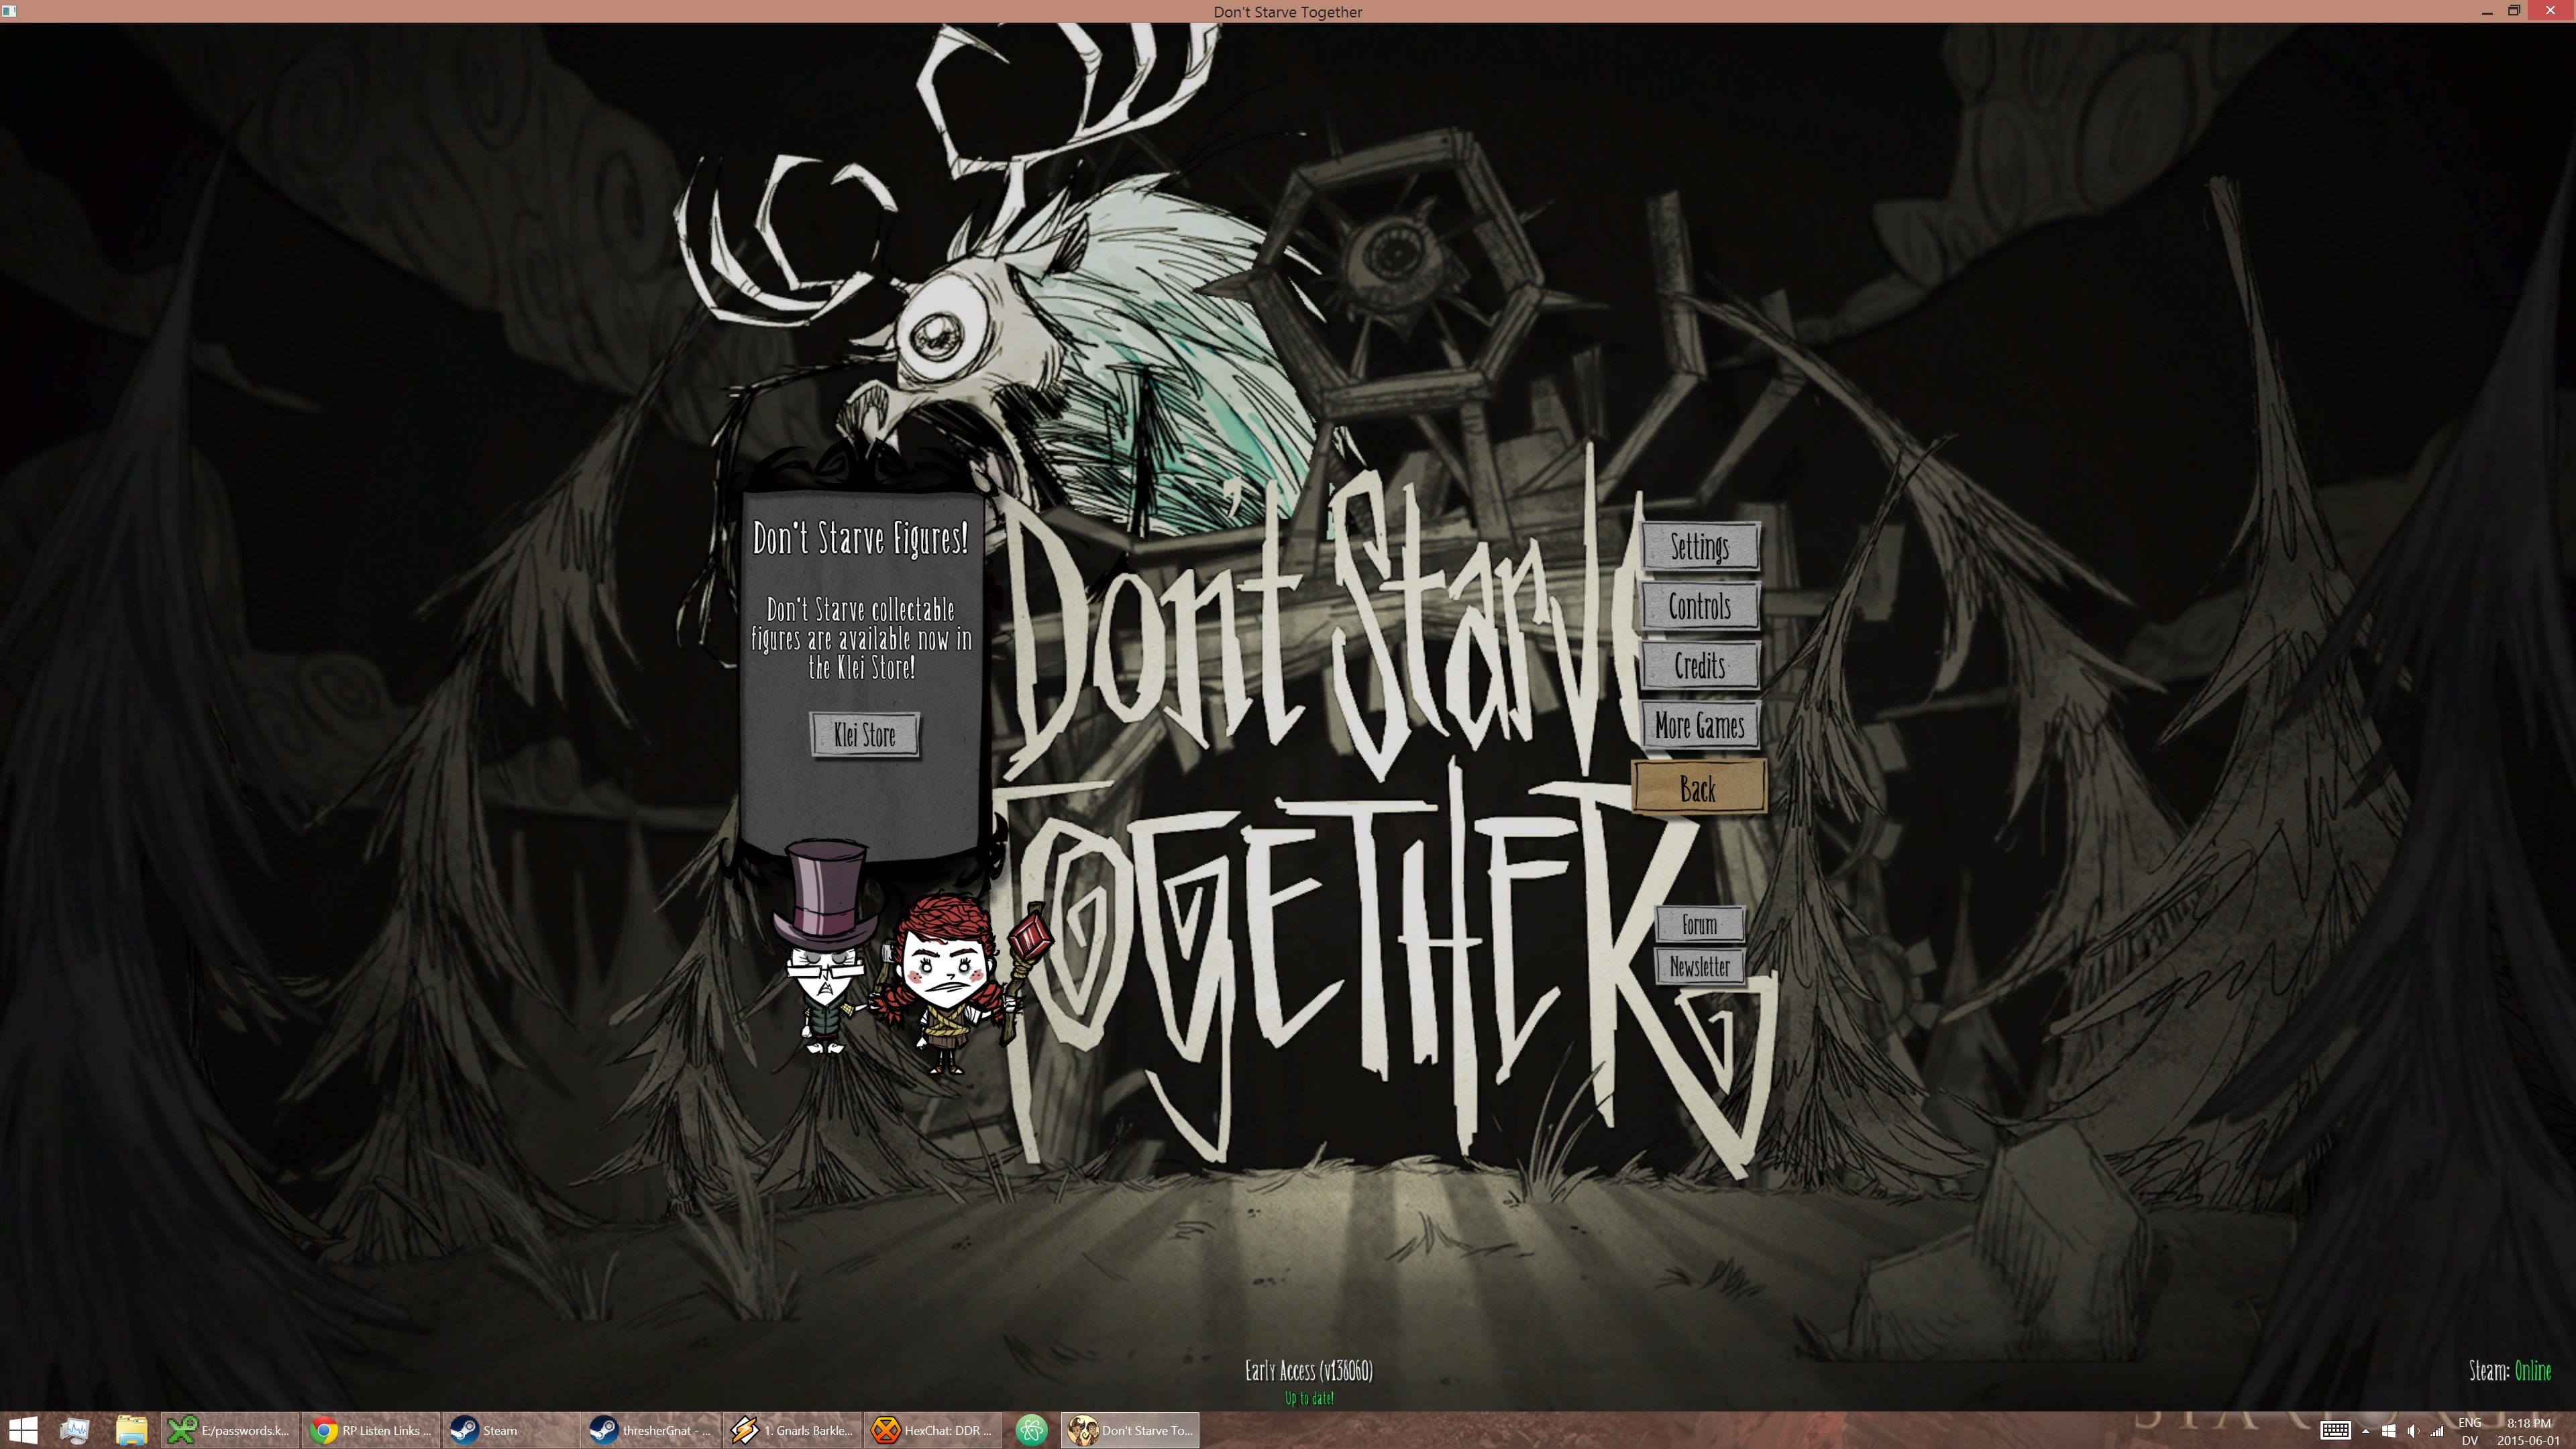Open the volume speaker tray icon
Image resolution: width=2576 pixels, height=1449 pixels.
[2413, 1431]
